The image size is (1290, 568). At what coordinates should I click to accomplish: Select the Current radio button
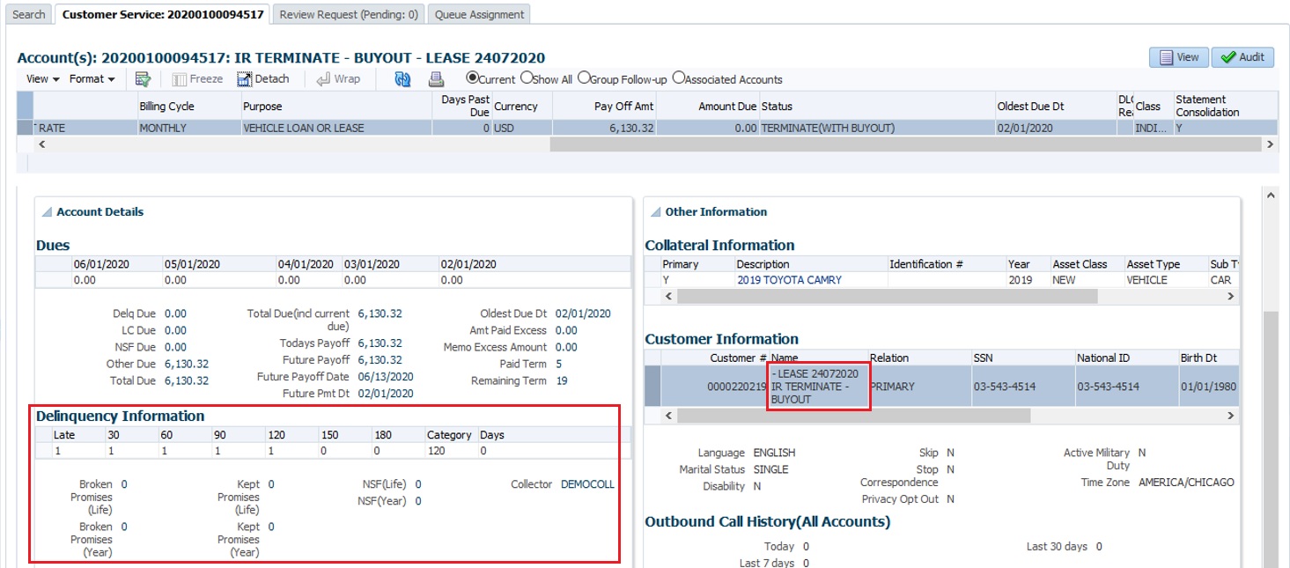click(472, 77)
